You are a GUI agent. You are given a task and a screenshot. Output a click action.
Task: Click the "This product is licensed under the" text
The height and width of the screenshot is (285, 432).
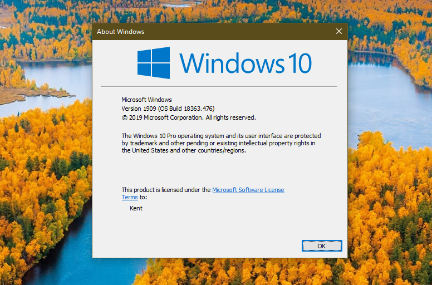166,190
